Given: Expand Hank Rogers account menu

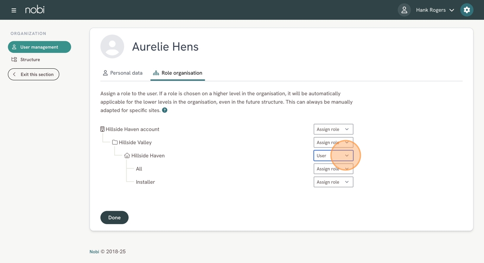Looking at the screenshot, I should 435,10.
